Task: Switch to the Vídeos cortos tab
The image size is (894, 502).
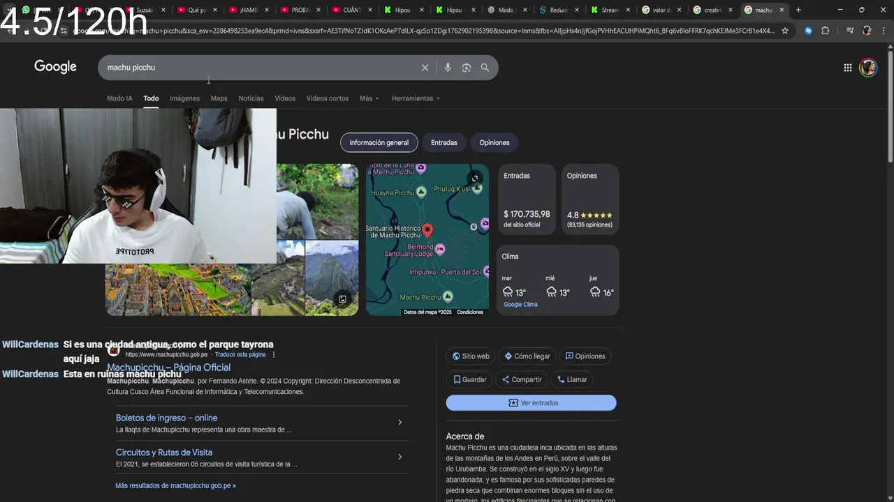Action: 328,98
